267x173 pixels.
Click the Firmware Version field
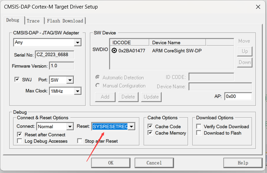[x=62, y=66]
